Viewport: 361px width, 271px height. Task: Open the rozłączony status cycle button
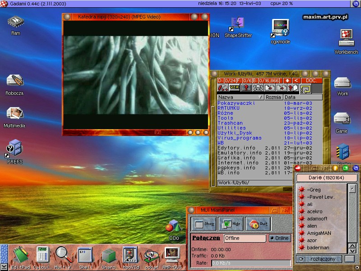(x=319, y=259)
